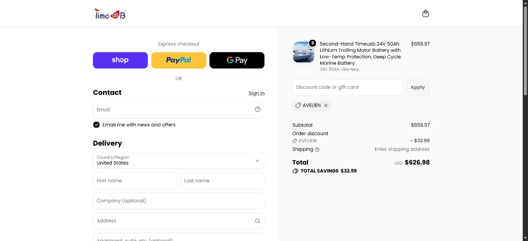The height and width of the screenshot is (241, 528).
Task: Click the shipping info question icon
Action: 317,150
